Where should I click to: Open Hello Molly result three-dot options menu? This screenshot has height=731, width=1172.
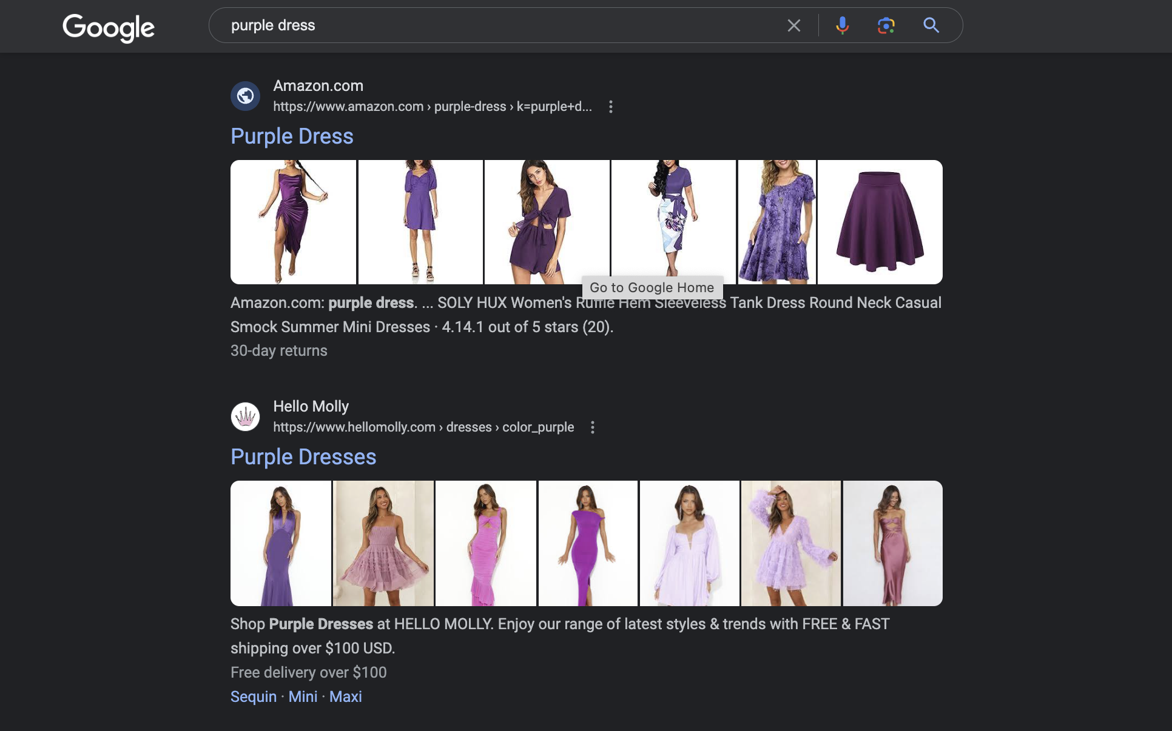pos(593,427)
